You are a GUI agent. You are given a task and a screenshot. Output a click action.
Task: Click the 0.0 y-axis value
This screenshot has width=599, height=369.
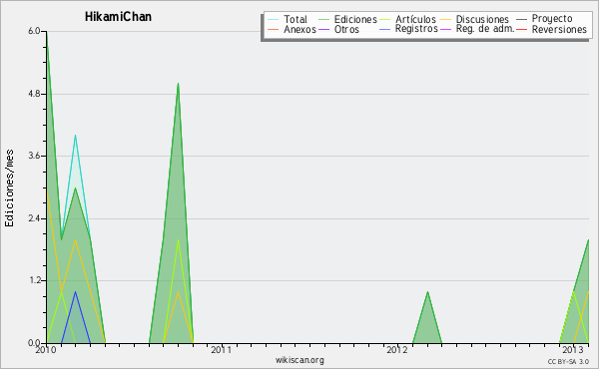[34, 343]
